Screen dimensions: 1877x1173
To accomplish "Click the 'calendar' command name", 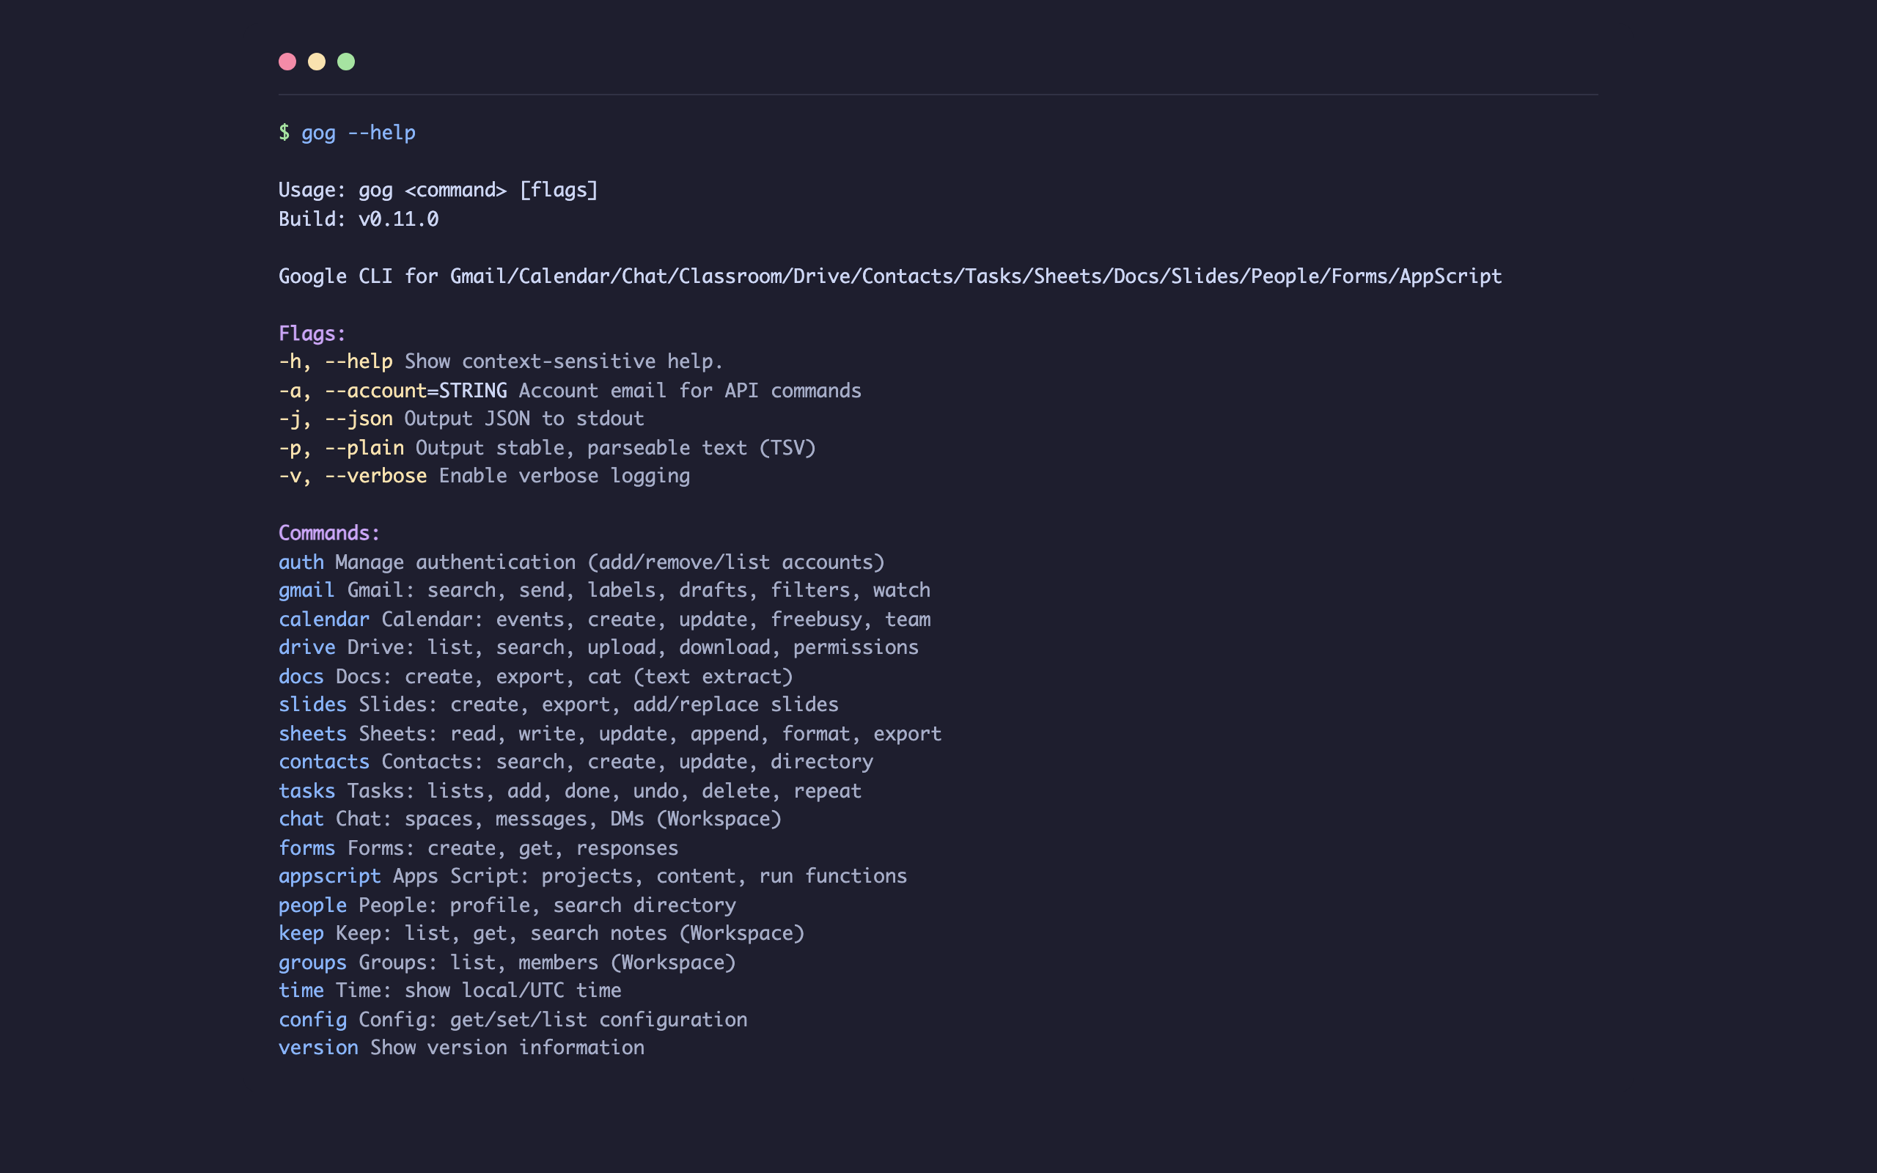I will click(323, 619).
